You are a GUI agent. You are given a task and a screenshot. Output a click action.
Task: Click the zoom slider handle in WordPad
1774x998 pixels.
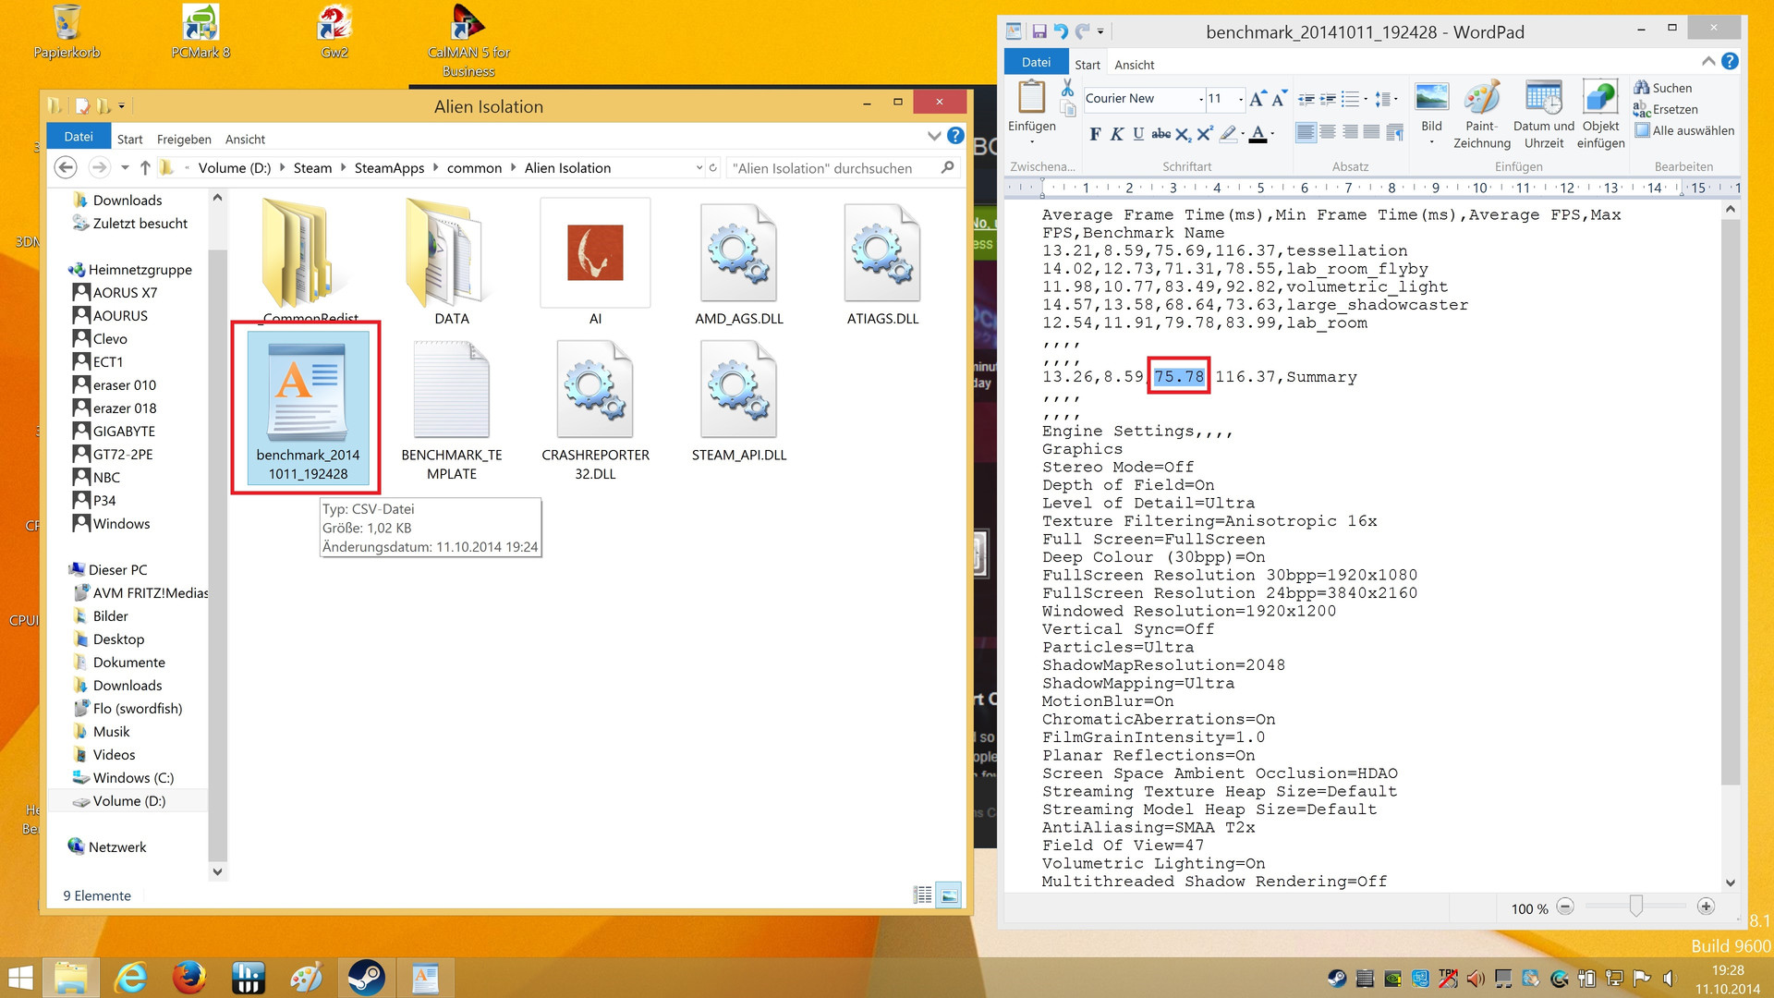pos(1635,907)
